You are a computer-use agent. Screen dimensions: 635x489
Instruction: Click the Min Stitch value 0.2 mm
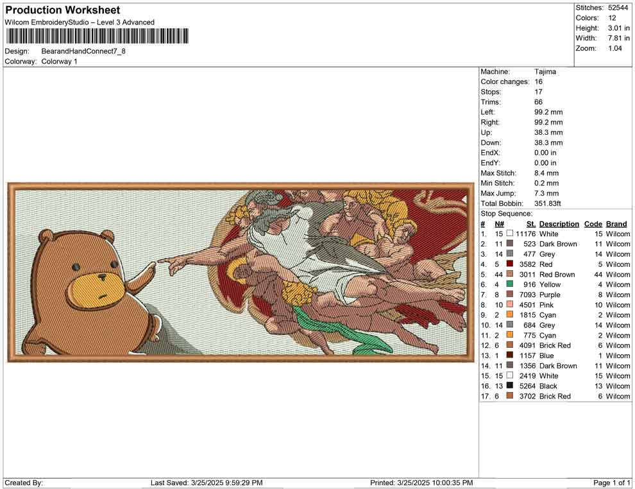[546, 183]
